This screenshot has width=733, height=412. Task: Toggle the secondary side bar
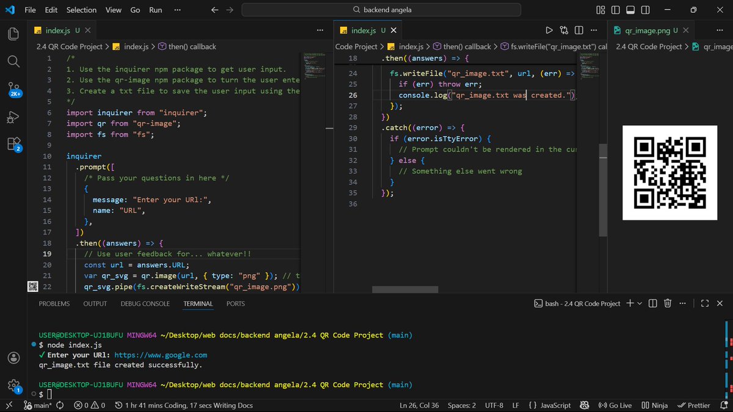(x=645, y=10)
